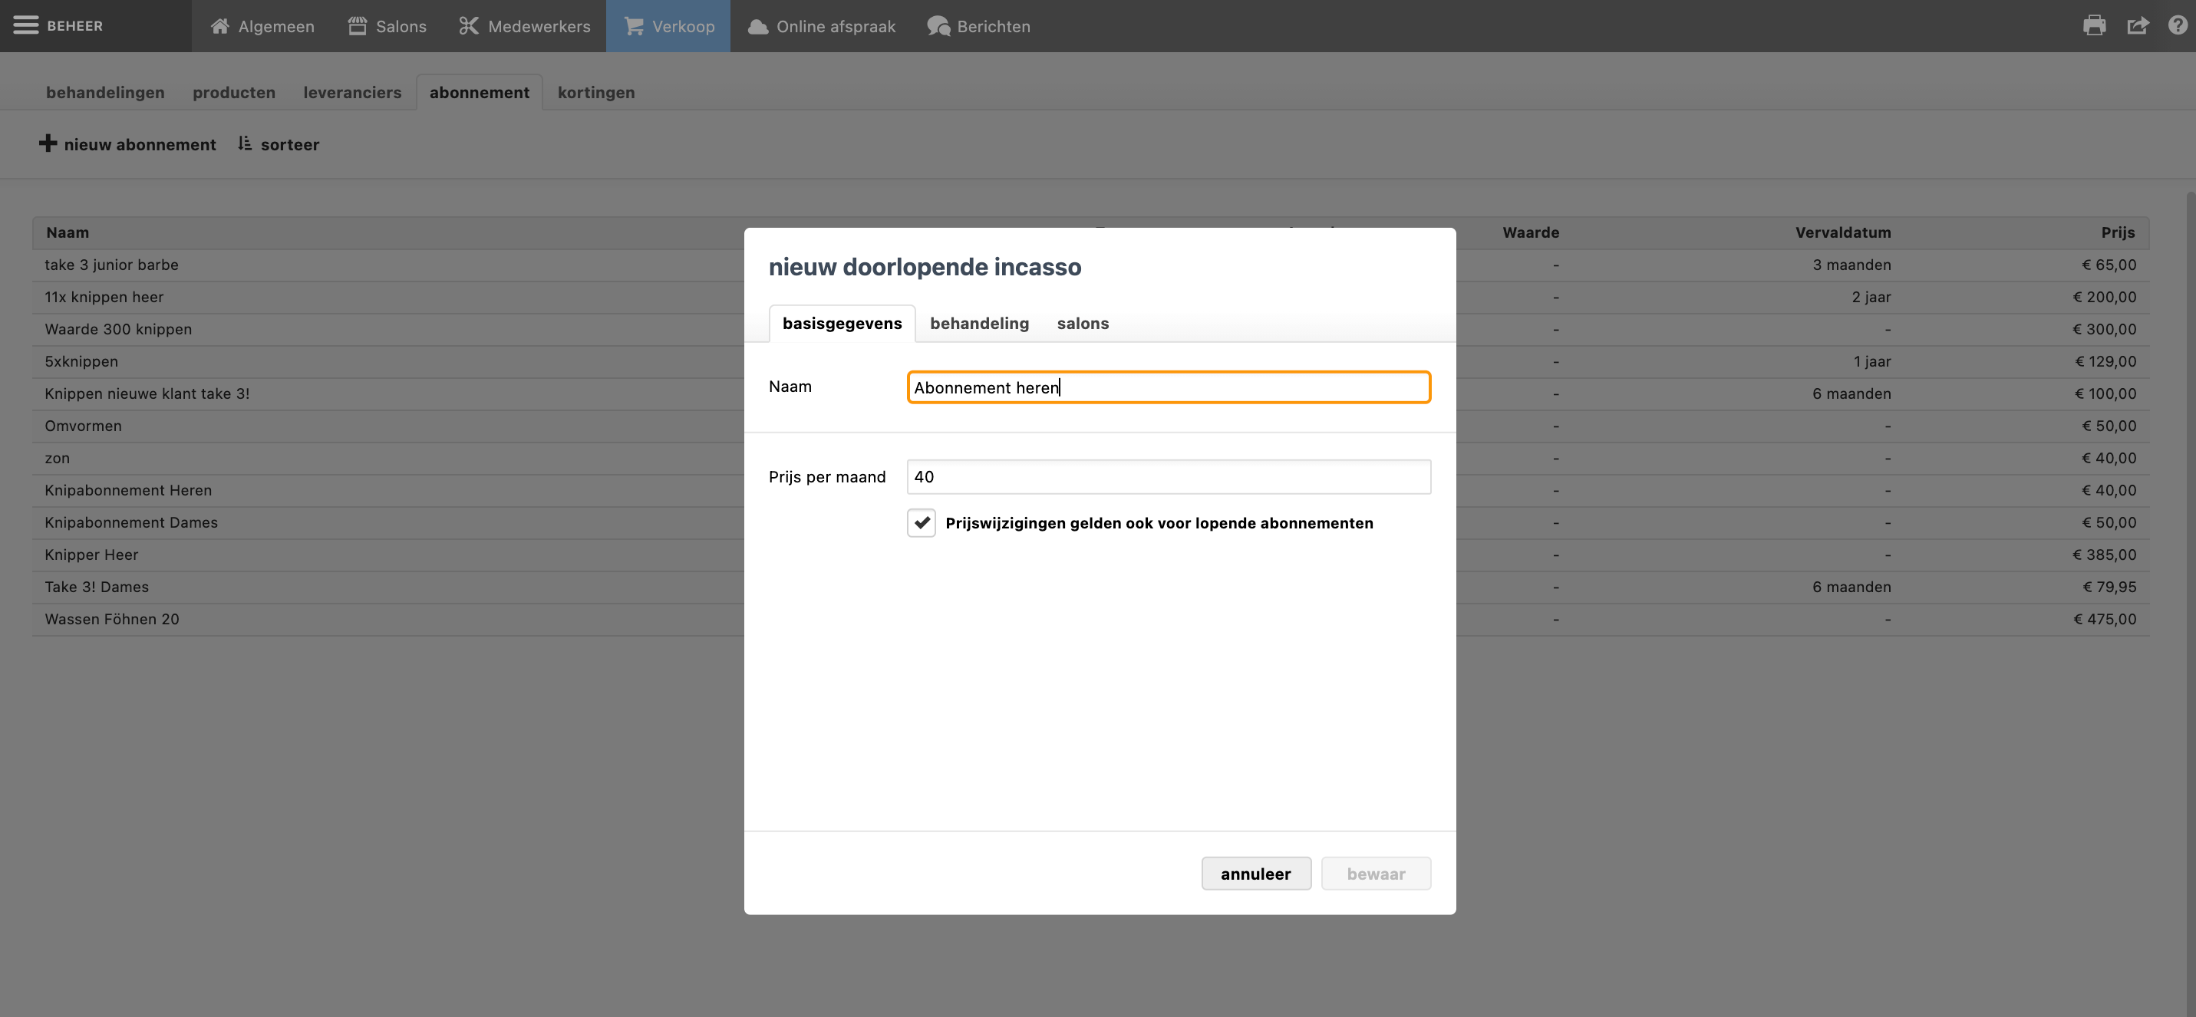Screen dimensions: 2196x1017
Task: Click the printer icon in top bar
Action: click(x=2094, y=25)
